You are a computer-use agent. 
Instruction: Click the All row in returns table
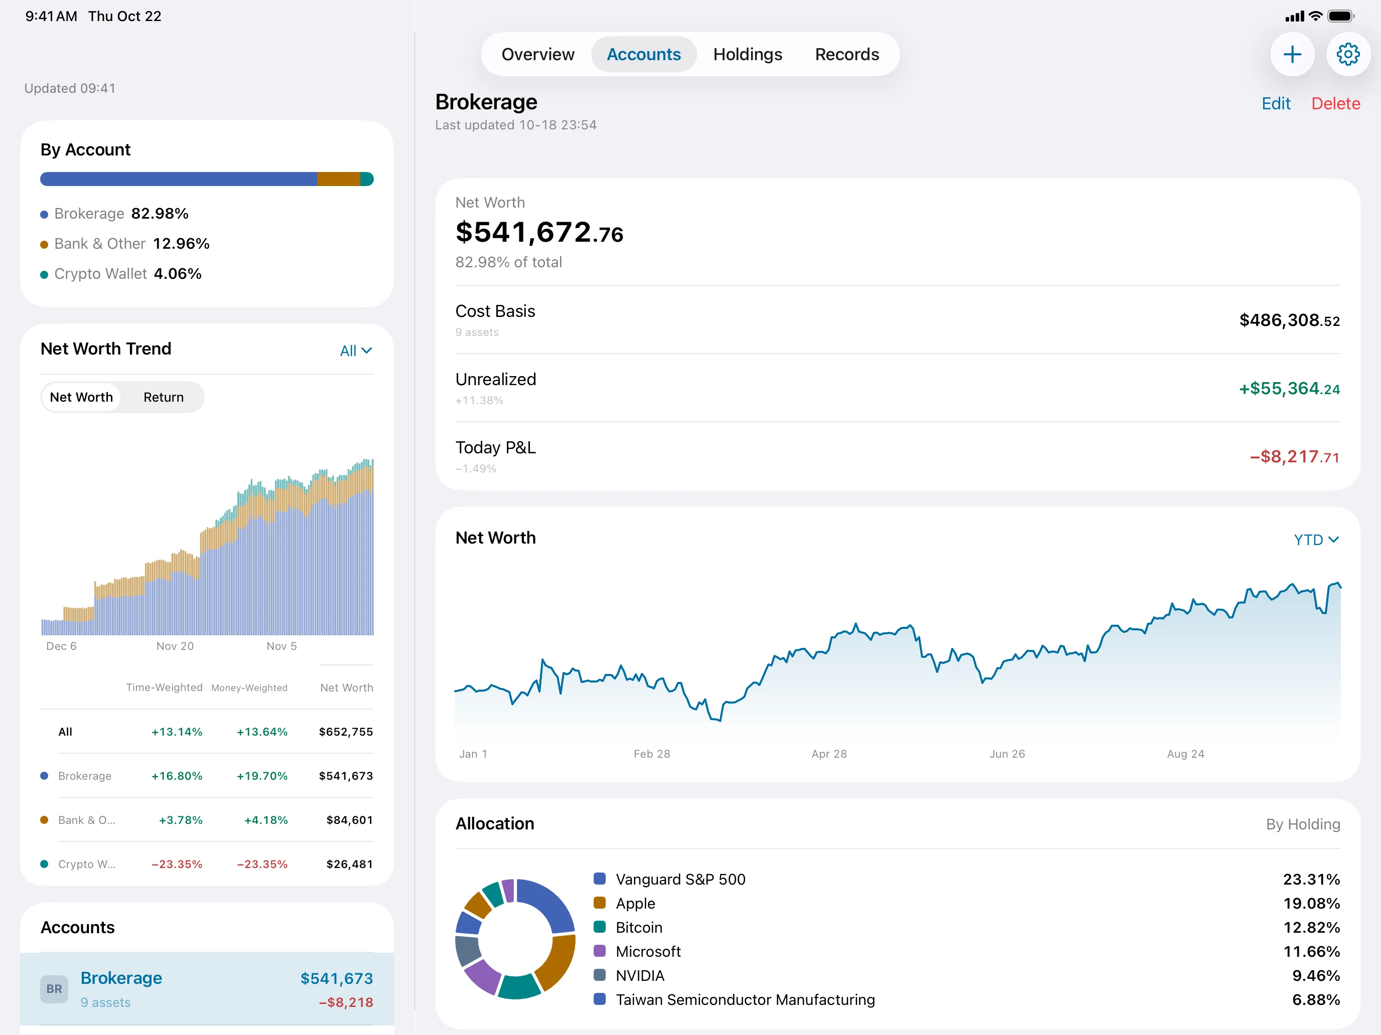pyautogui.click(x=207, y=732)
